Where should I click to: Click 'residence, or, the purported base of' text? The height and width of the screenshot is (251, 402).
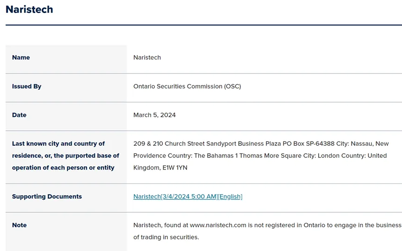(66, 156)
